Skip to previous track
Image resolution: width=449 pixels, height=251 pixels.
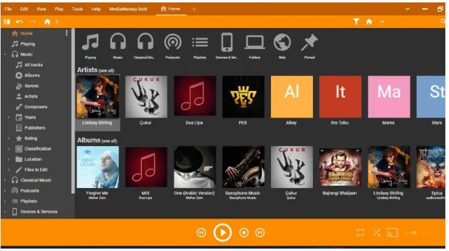(201, 233)
